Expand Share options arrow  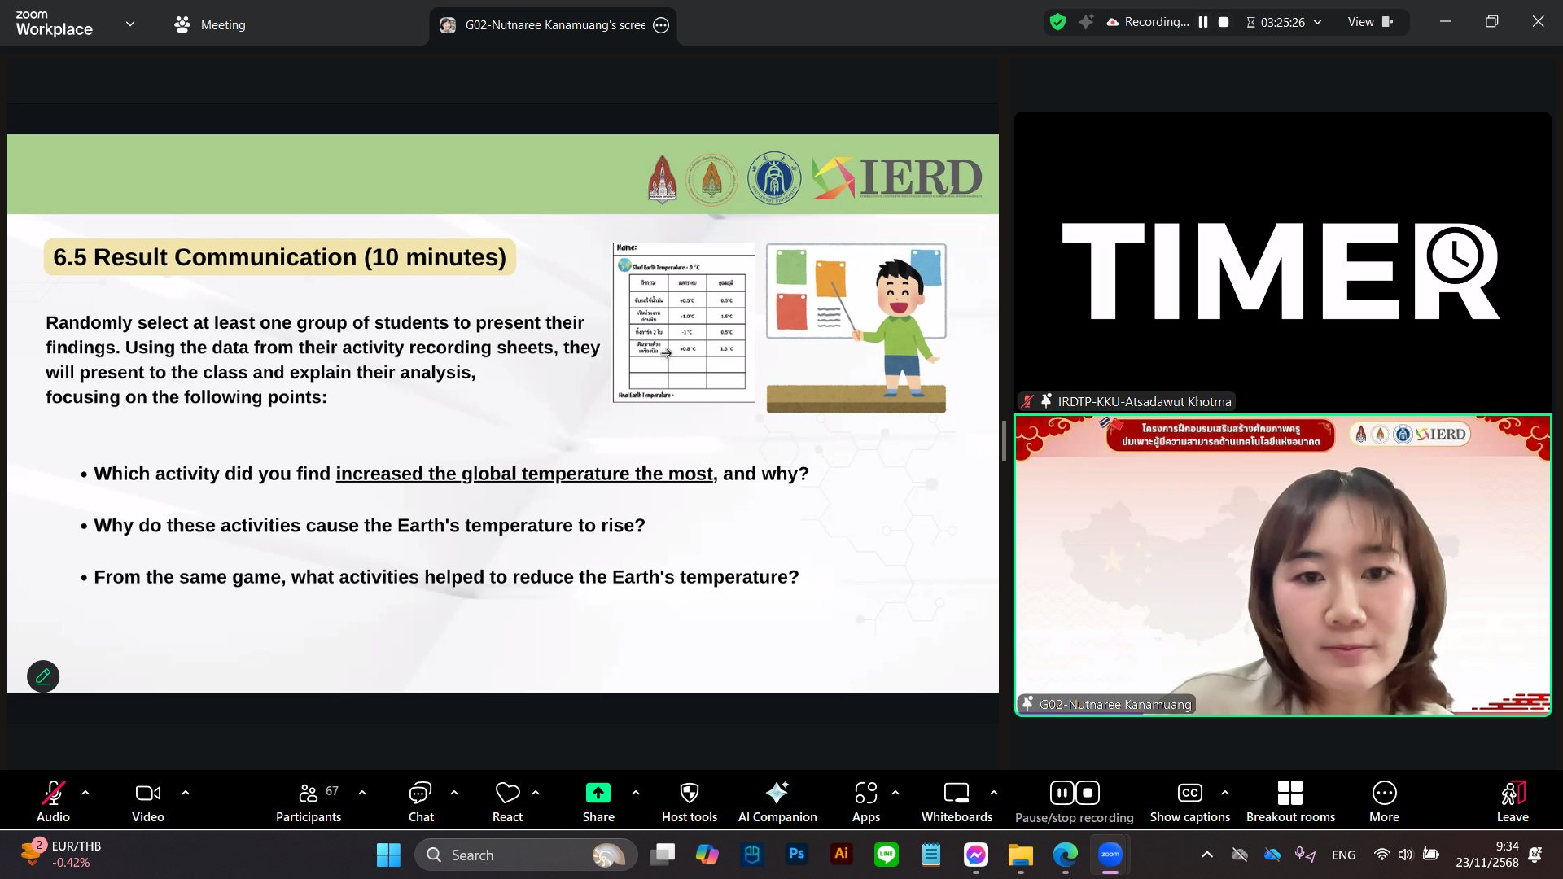click(636, 792)
